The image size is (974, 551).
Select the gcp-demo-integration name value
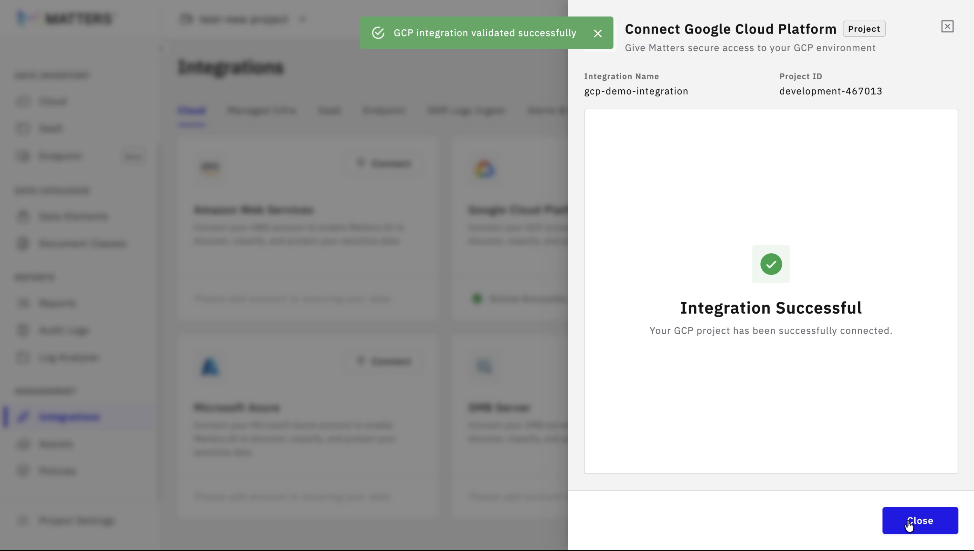point(636,91)
